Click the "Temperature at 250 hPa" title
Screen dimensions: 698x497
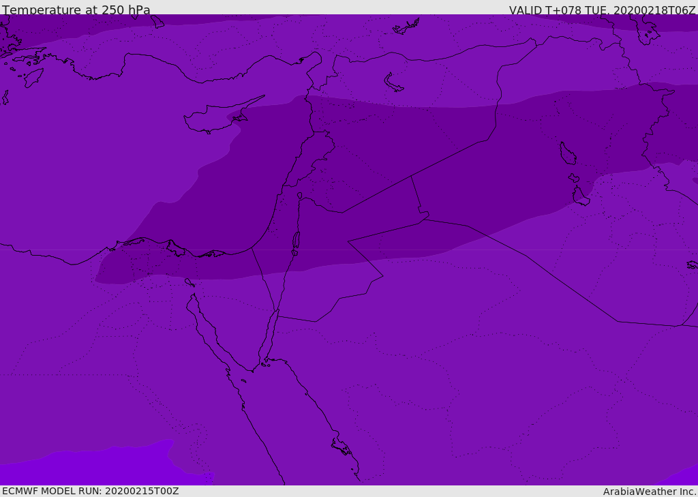pyautogui.click(x=76, y=10)
